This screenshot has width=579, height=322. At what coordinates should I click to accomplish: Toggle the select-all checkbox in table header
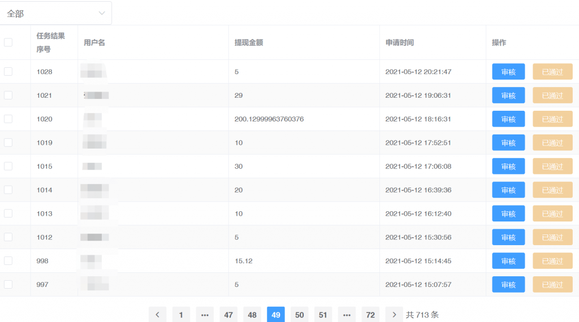coord(8,42)
